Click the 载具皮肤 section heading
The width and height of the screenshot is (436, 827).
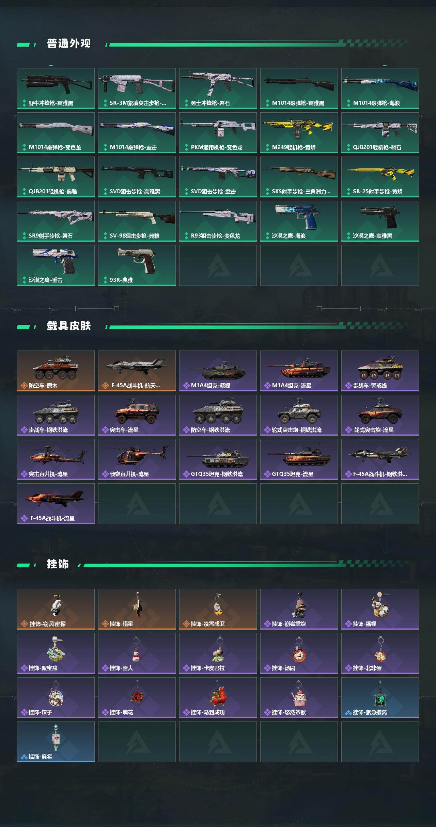(x=69, y=326)
